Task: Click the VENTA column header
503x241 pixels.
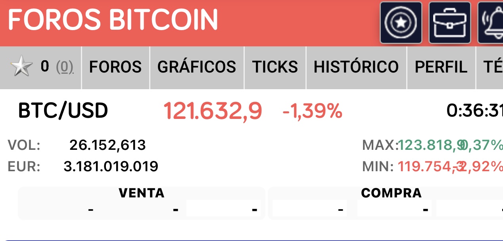Action: (142, 193)
